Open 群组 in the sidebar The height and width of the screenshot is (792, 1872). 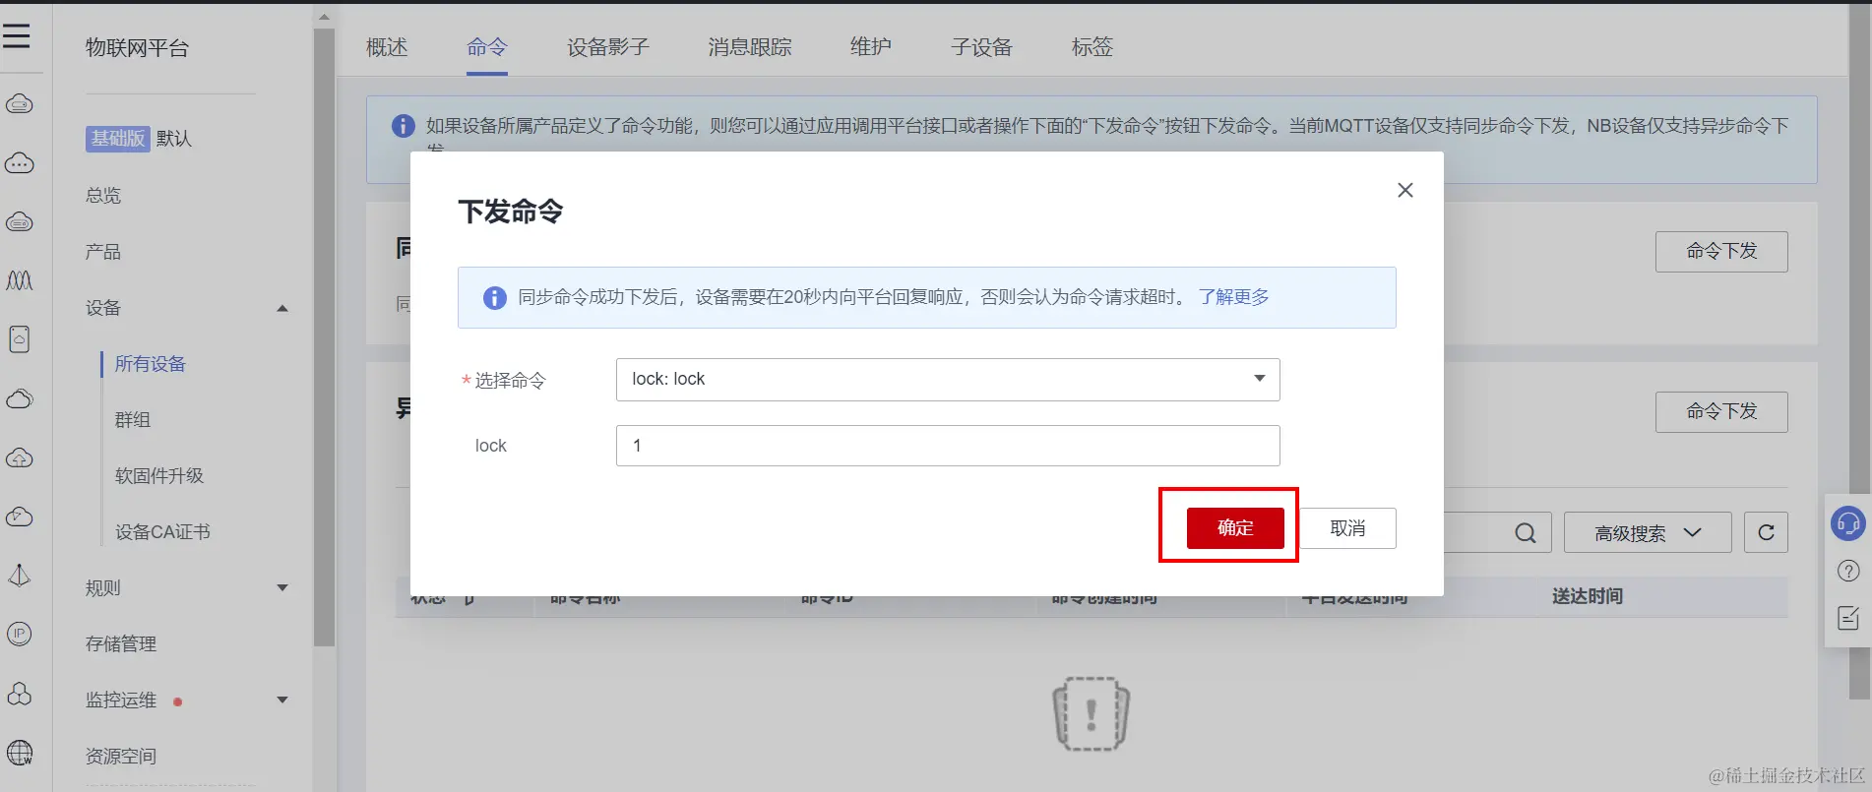tap(133, 420)
